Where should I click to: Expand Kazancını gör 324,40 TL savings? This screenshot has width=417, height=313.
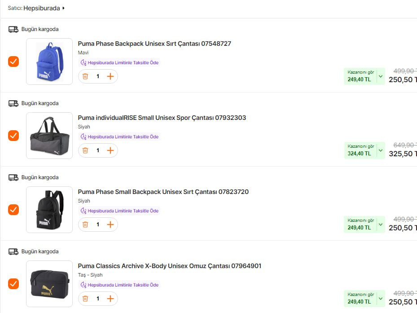381,150
